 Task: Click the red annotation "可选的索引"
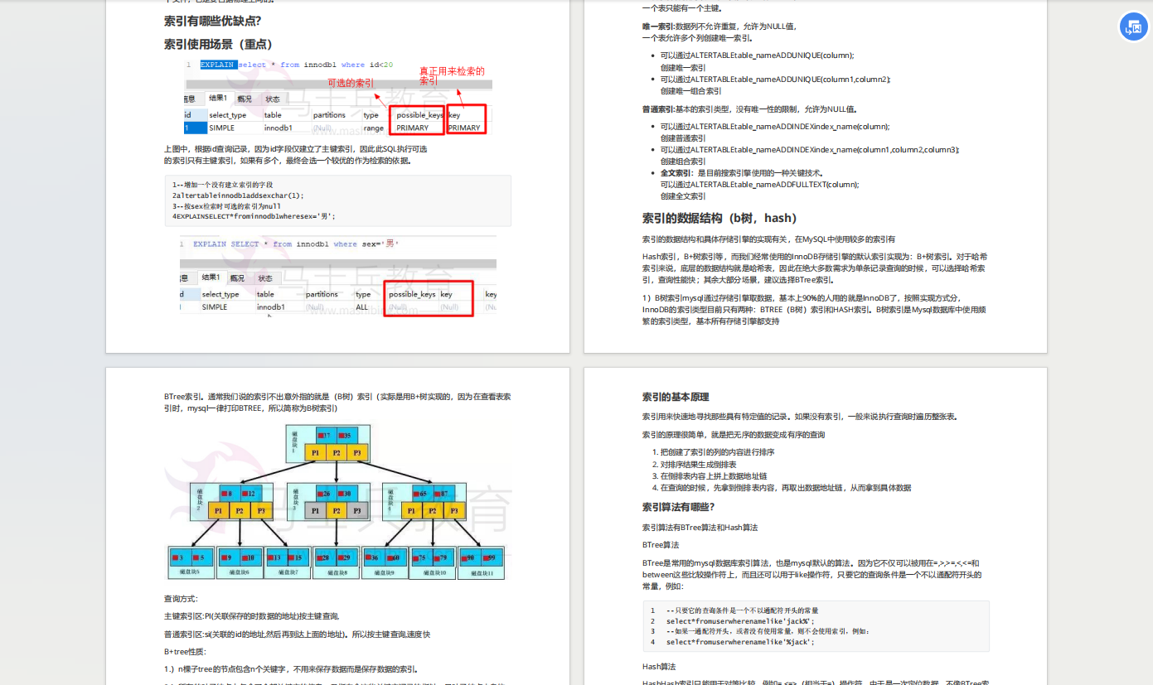click(350, 83)
